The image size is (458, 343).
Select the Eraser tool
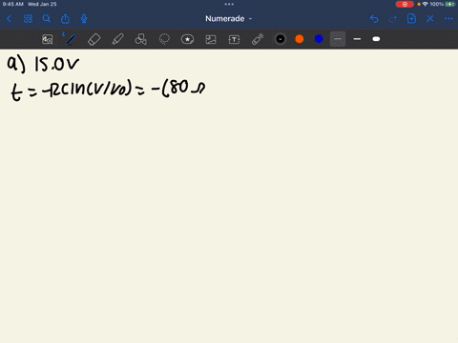tap(94, 39)
